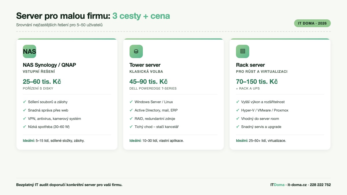Click the text Sdílení souborů a zálohy

click(48, 102)
